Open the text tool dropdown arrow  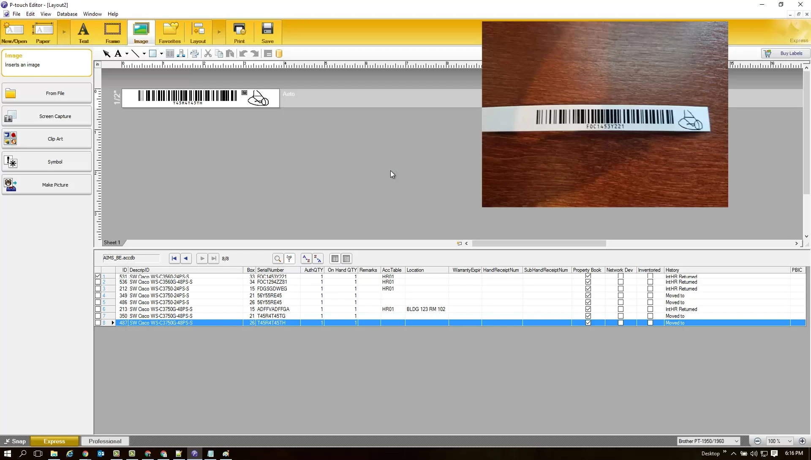click(x=127, y=54)
